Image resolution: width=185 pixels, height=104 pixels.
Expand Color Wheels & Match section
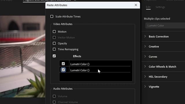145,66
